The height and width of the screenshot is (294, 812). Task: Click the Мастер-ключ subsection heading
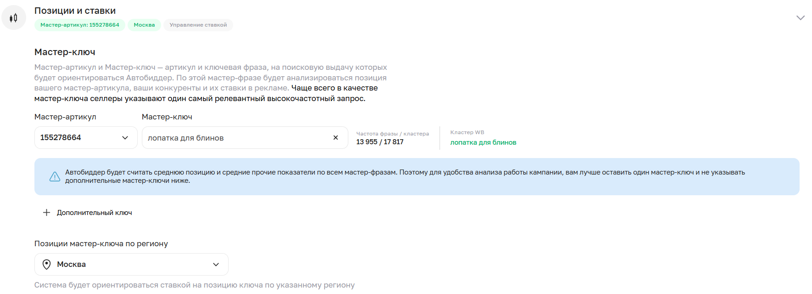pyautogui.click(x=65, y=52)
